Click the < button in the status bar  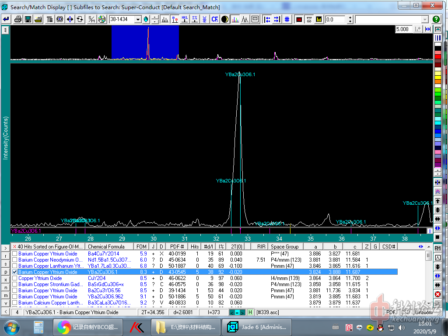(5, 312)
